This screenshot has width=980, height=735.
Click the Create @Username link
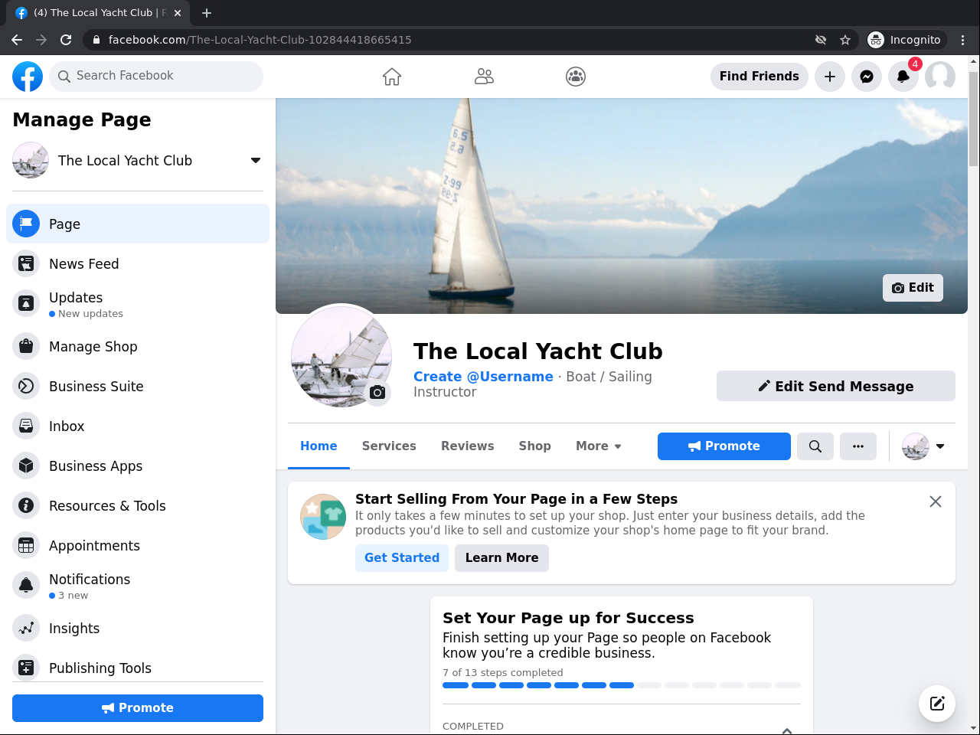[x=483, y=377]
